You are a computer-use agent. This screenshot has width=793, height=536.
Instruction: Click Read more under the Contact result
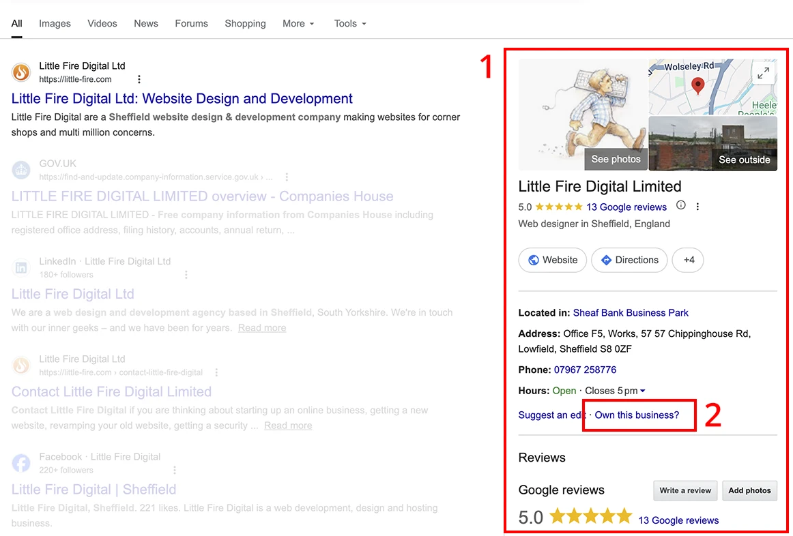[288, 426]
